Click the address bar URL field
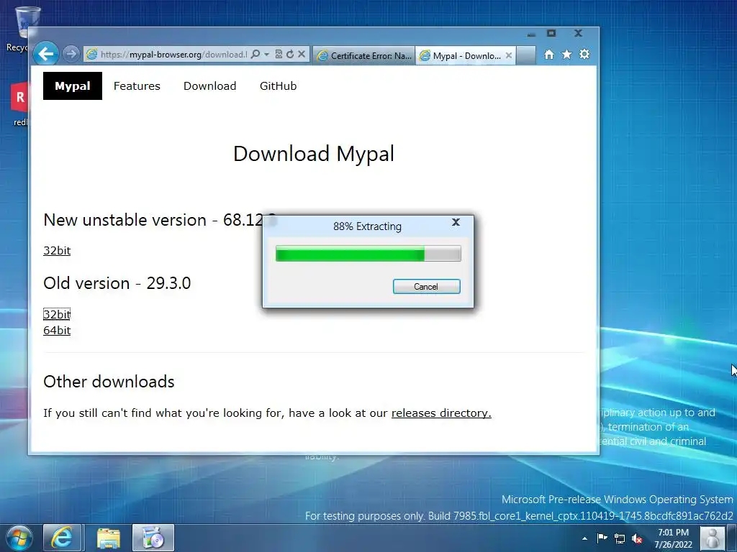Image resolution: width=737 pixels, height=552 pixels. [x=173, y=55]
